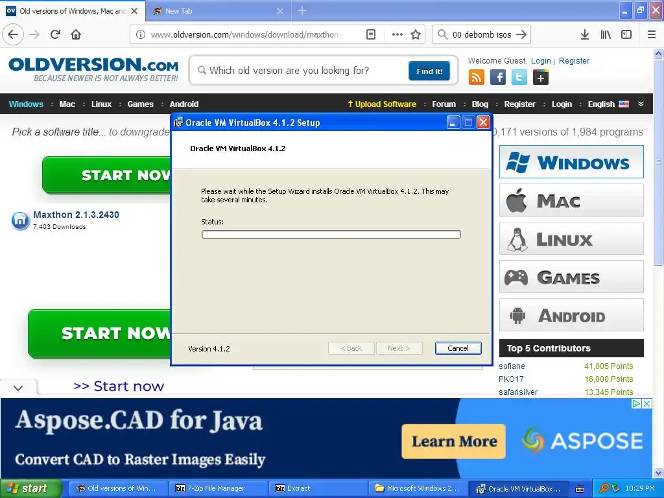Collapse the chevron tab above the ad
The height and width of the screenshot is (498, 664).
[x=18, y=388]
